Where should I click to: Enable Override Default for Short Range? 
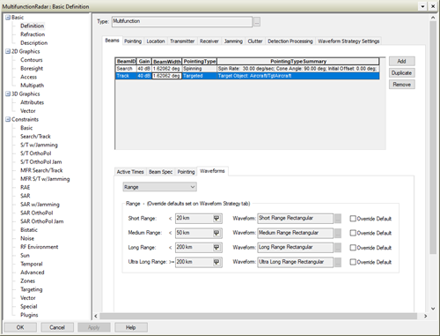[353, 219]
